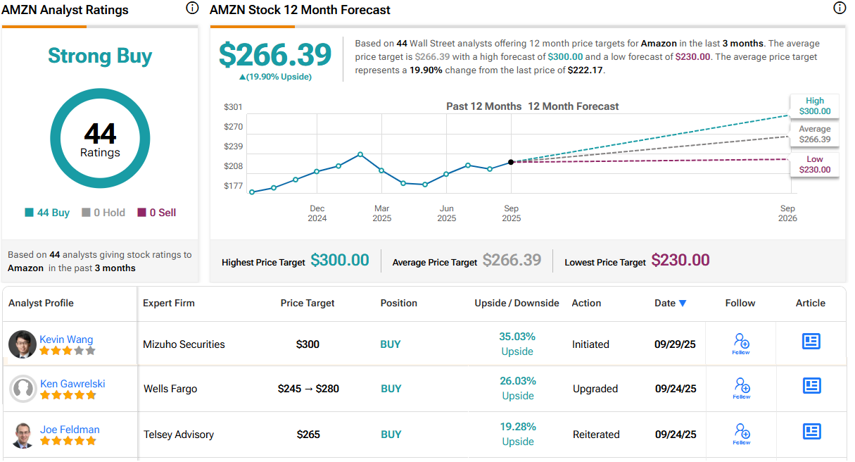Click Kevin Wang's profile photo
The image size is (855, 462).
pyautogui.click(x=23, y=344)
